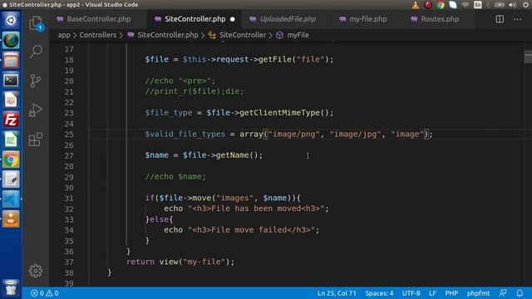Screen dimensions: 532x299
Task: Open the feedback icon in status bar
Action: coord(503,293)
